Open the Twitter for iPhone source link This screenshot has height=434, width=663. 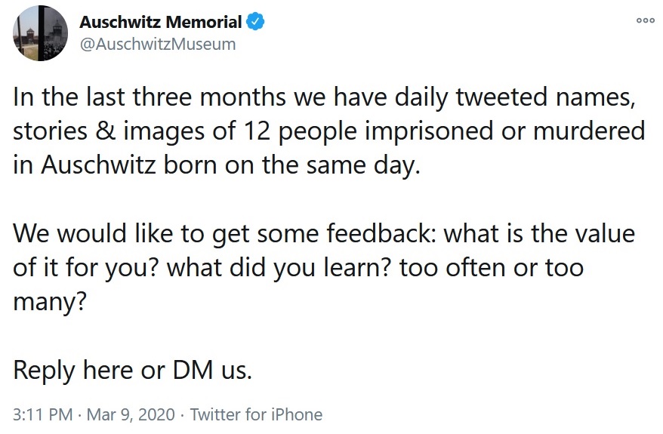tap(256, 414)
